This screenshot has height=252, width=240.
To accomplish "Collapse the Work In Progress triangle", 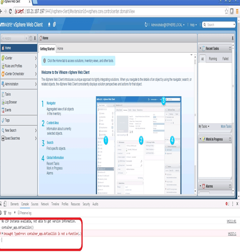I will (200, 139).
